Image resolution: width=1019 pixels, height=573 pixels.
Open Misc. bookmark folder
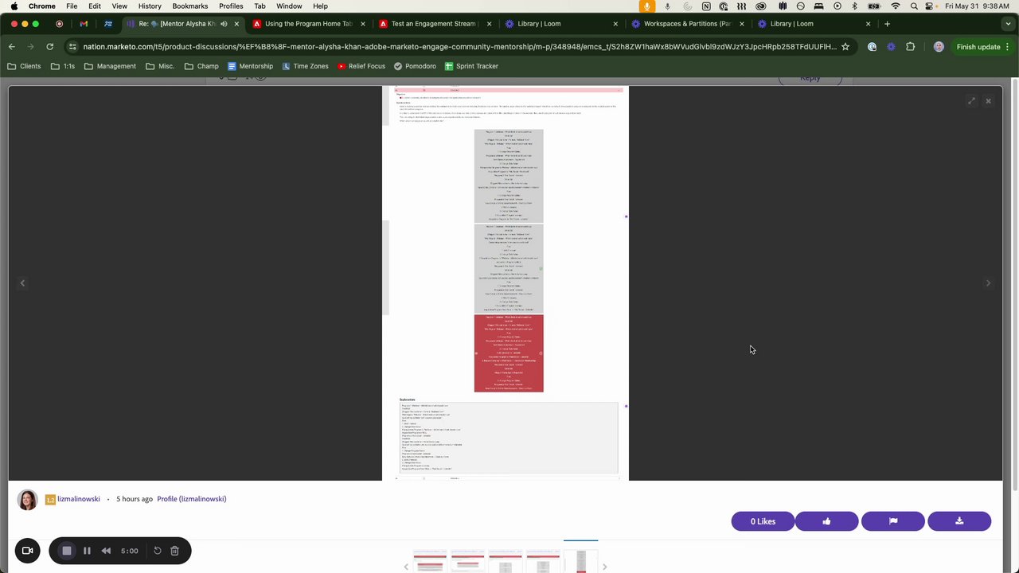(x=160, y=66)
